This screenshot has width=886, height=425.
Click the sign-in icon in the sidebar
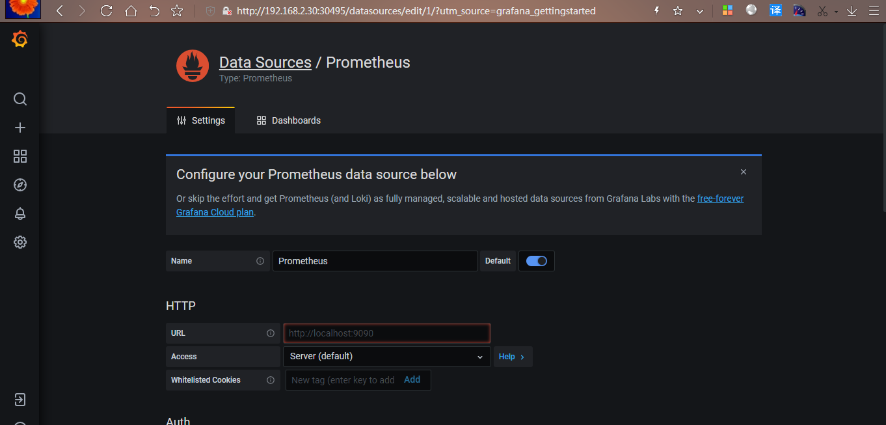pos(20,400)
